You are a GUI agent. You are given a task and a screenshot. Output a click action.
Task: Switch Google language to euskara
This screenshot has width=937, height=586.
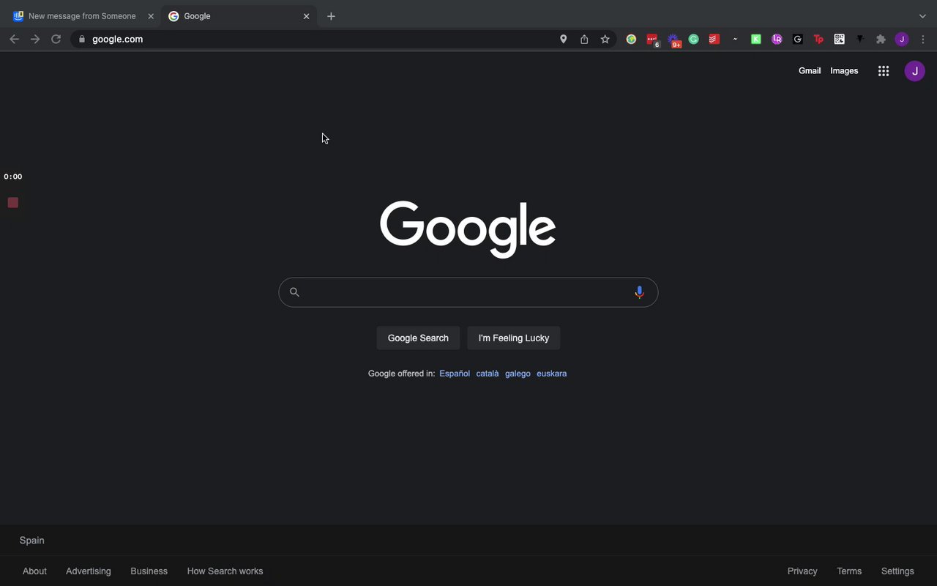[551, 374]
